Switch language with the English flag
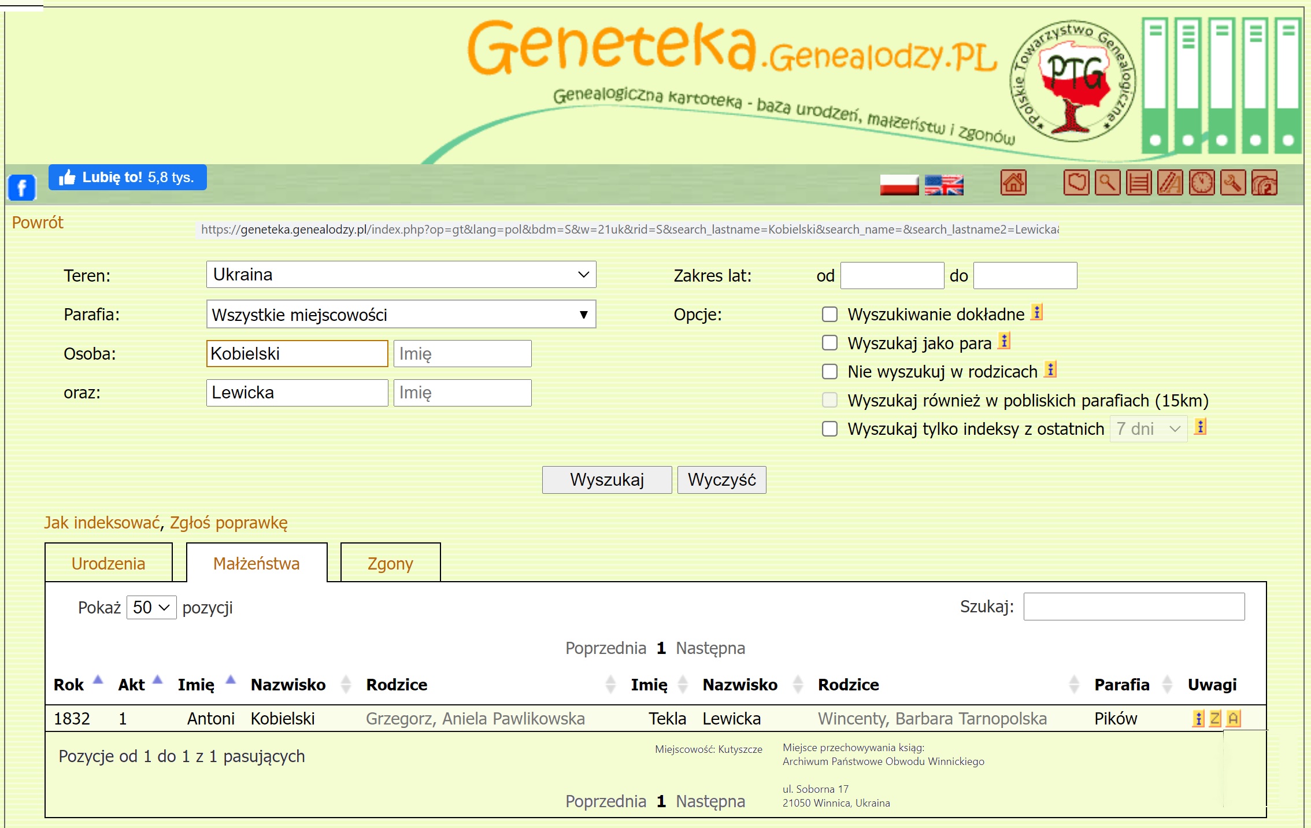Screen dimensions: 1311x828 coord(943,185)
